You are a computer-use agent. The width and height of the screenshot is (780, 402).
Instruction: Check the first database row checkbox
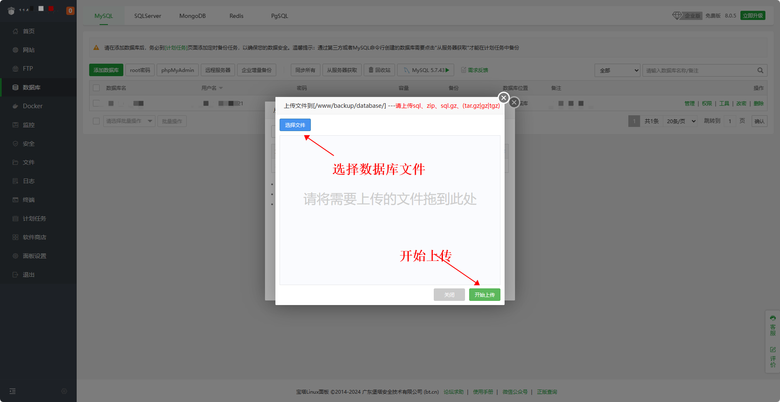click(x=96, y=103)
